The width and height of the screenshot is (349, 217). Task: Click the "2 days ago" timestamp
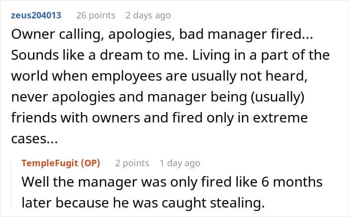(148, 15)
